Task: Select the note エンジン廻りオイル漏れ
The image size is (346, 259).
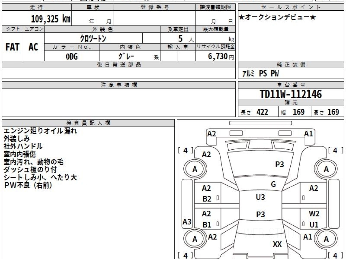Action: (x=40, y=131)
